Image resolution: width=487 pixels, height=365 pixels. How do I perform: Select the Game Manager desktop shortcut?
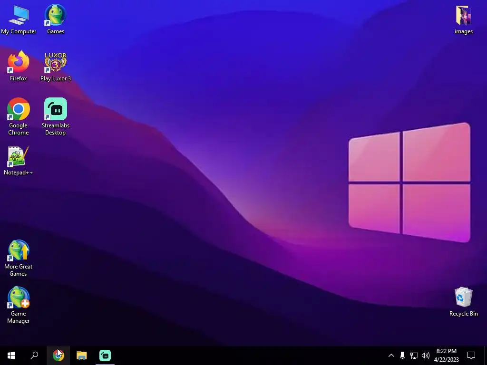[x=19, y=305]
